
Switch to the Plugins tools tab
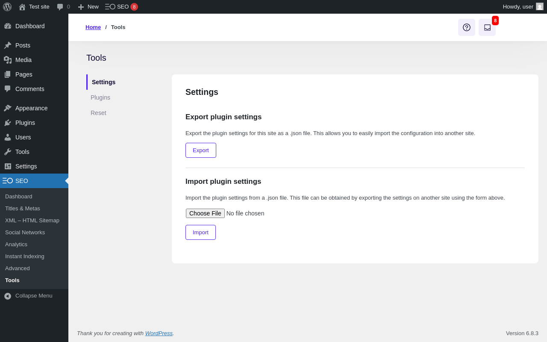click(x=100, y=97)
